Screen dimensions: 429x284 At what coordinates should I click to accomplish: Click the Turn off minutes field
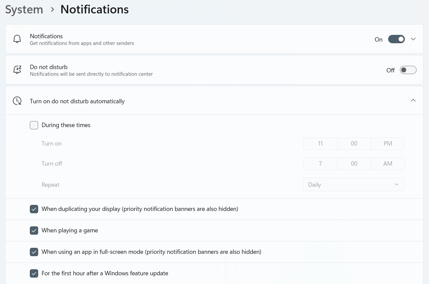pos(354,164)
